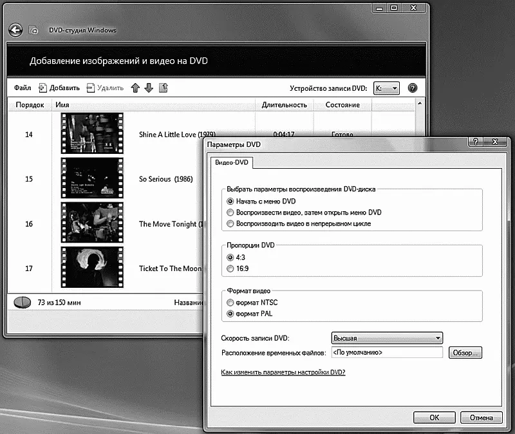Select the формат NTSC video format
The image size is (515, 434).
(230, 303)
